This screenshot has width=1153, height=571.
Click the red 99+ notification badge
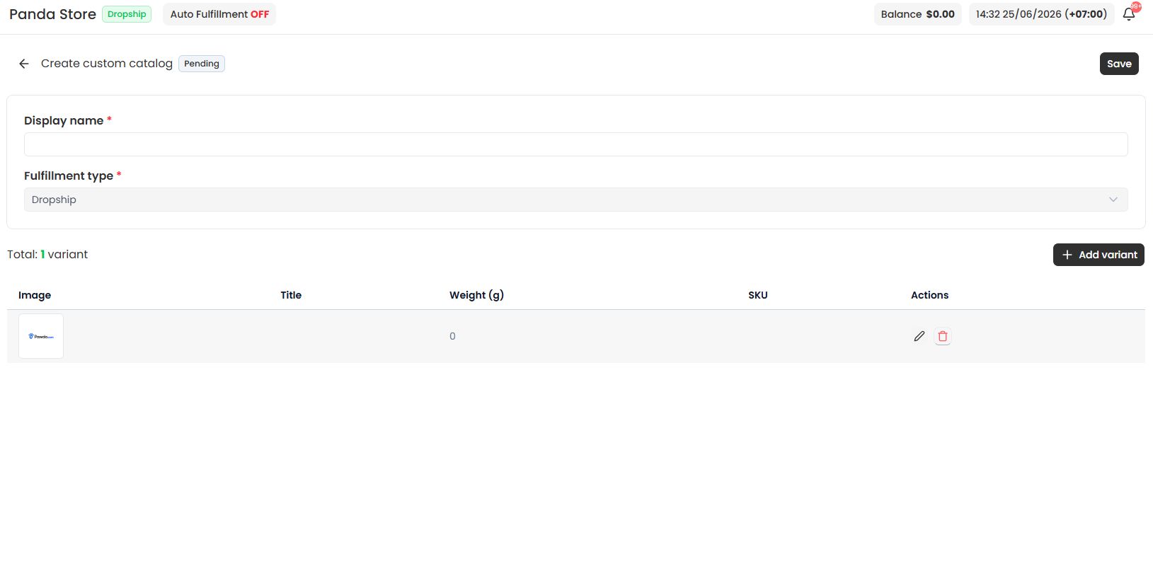[x=1136, y=6]
